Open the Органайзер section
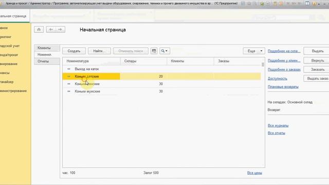 (x=7, y=82)
